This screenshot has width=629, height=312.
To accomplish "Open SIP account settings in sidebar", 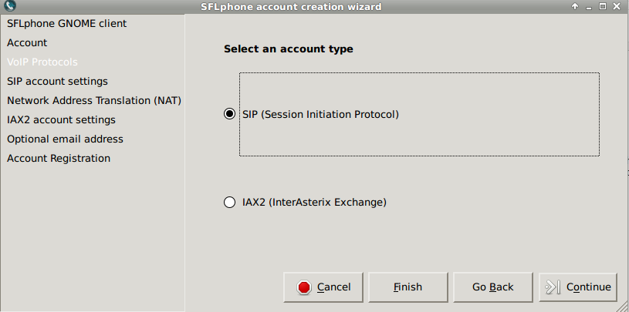I will [x=57, y=82].
